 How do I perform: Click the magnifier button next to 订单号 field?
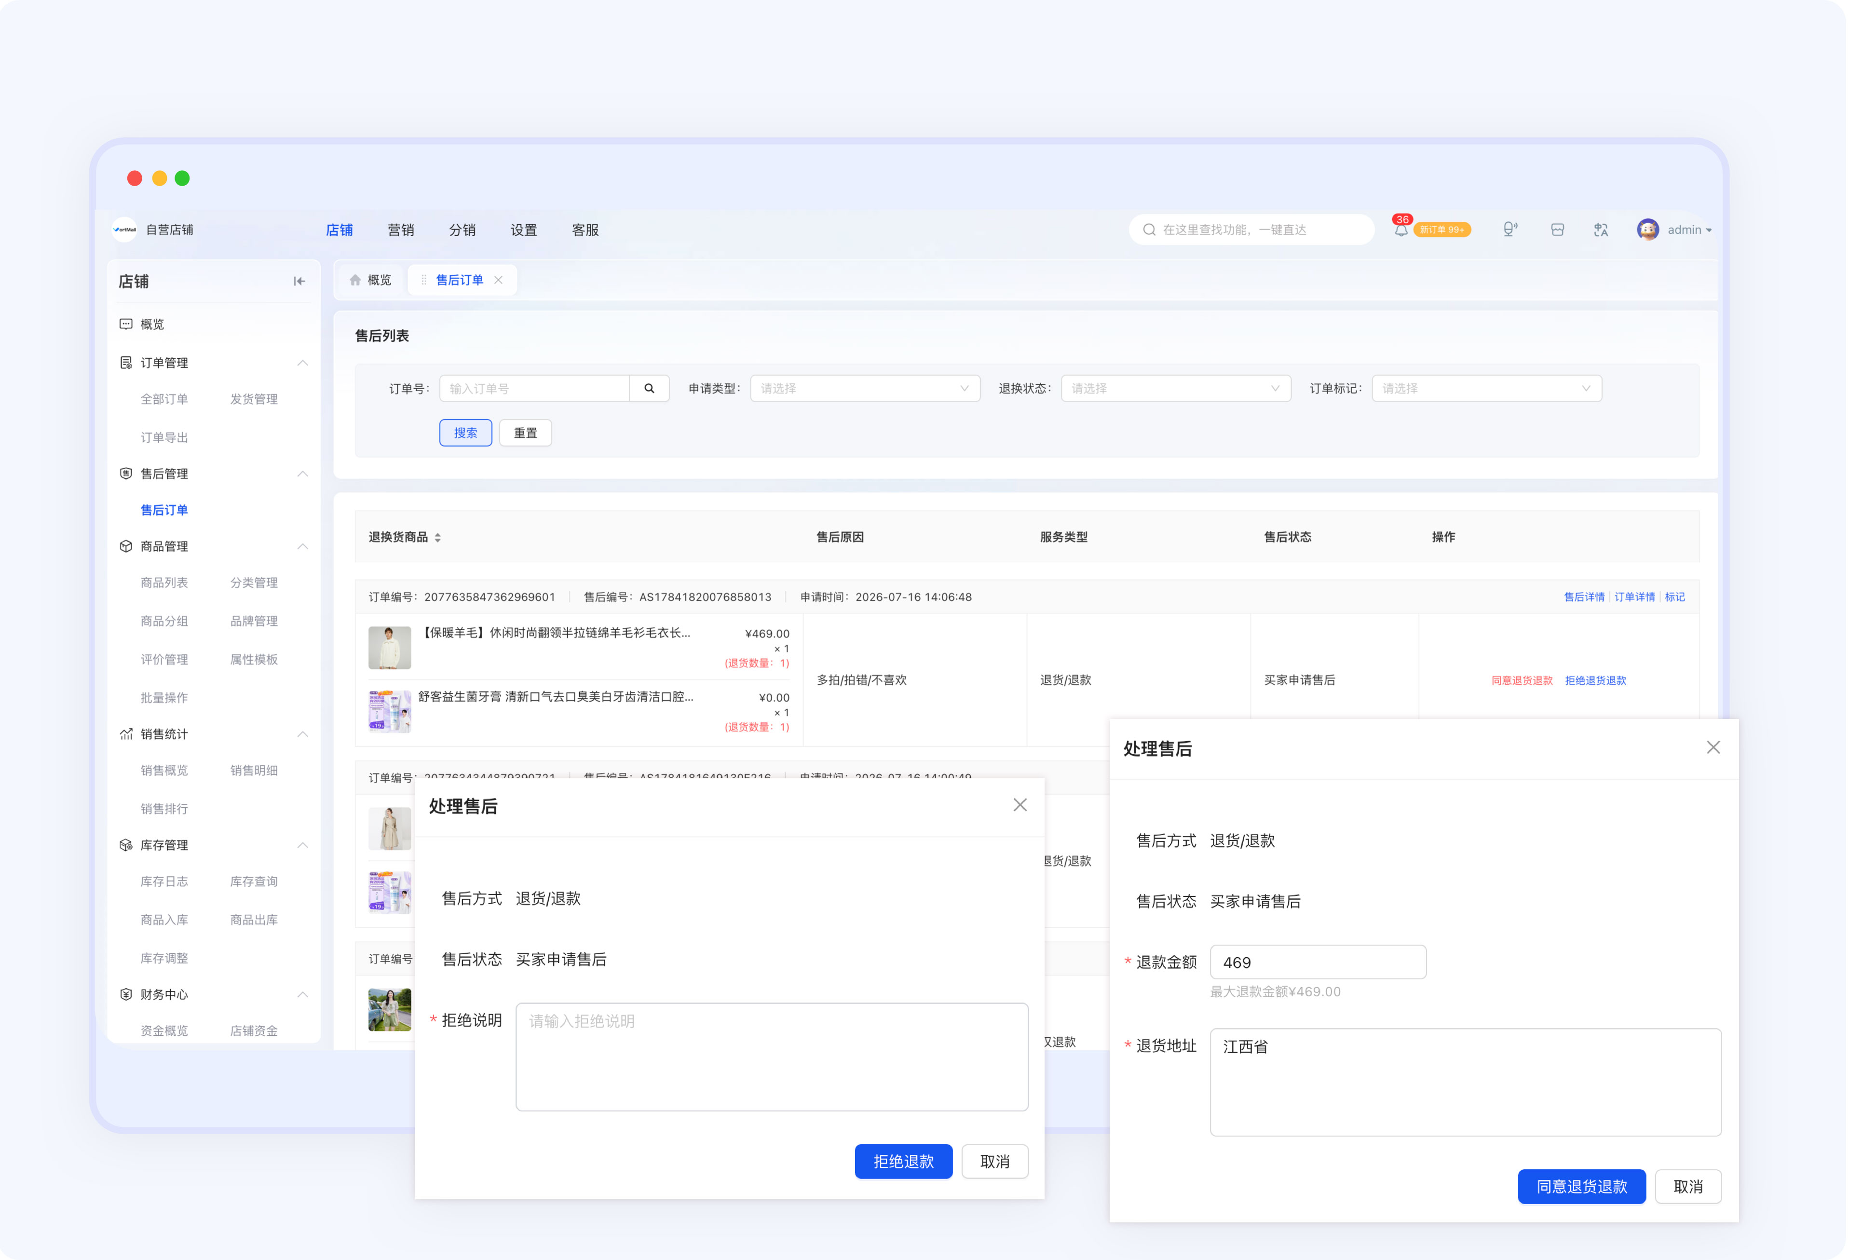(x=649, y=388)
